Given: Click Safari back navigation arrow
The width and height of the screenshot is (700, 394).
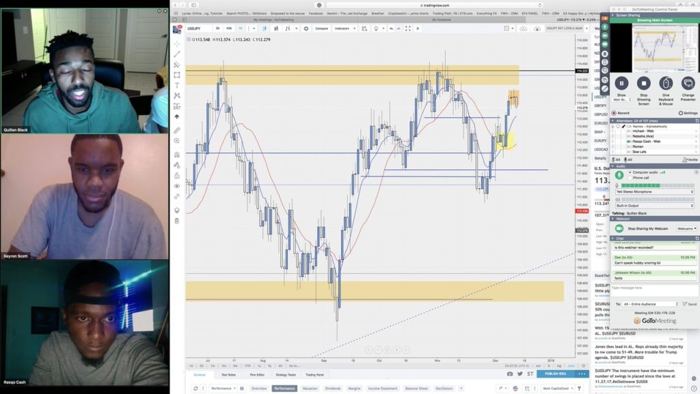Looking at the screenshot, I should pyautogui.click(x=176, y=5).
